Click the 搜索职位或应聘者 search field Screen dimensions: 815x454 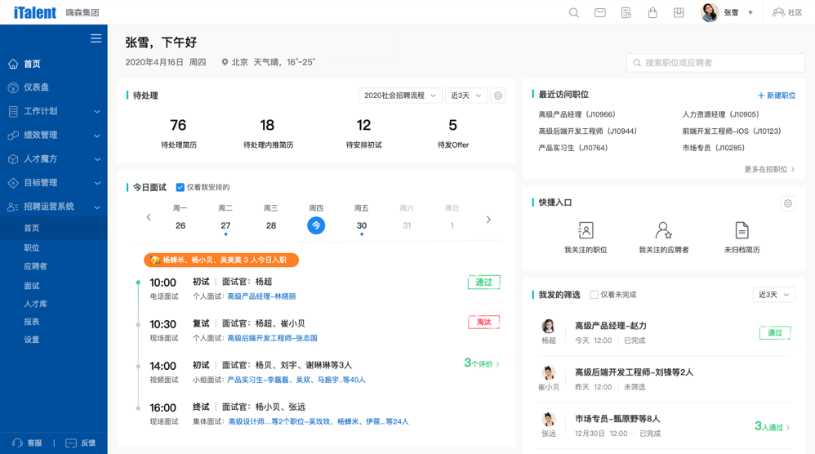coord(716,63)
